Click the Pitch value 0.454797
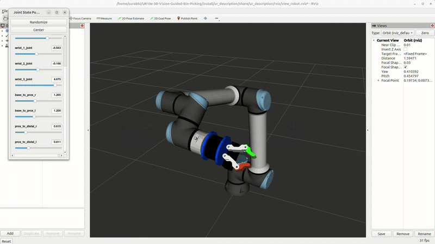This screenshot has height=244, width=435. [x=411, y=76]
